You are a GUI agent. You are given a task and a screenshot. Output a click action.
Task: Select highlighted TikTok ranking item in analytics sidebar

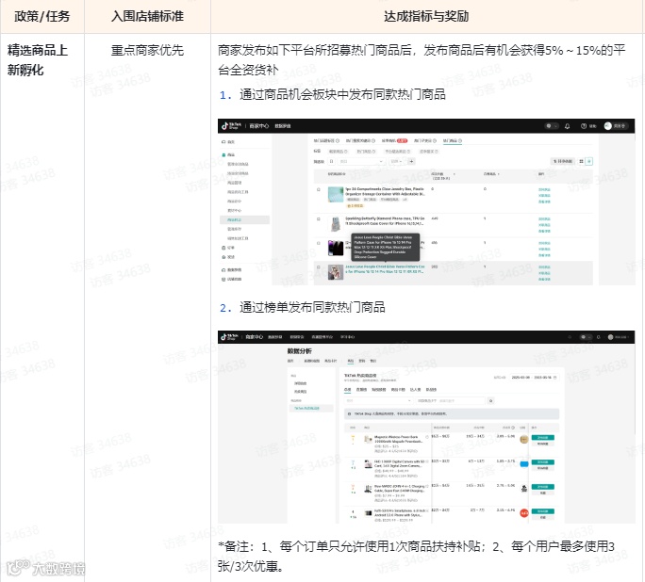[311, 409]
